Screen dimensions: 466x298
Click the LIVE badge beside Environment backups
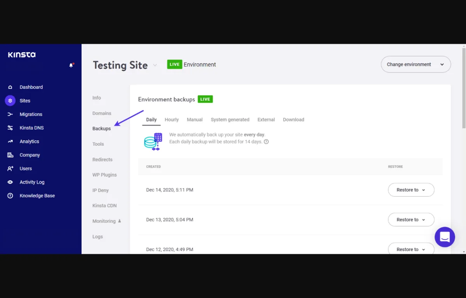click(205, 99)
